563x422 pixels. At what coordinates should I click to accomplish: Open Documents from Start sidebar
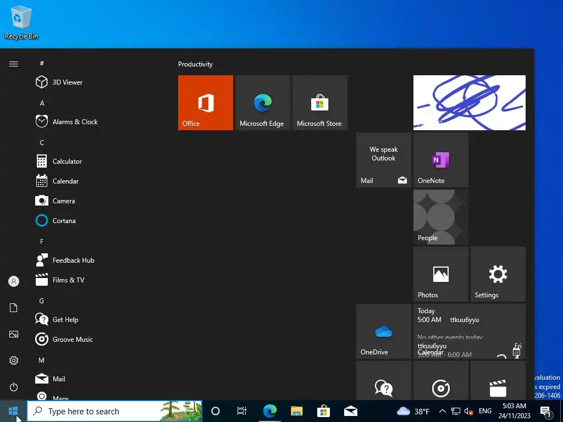[14, 308]
